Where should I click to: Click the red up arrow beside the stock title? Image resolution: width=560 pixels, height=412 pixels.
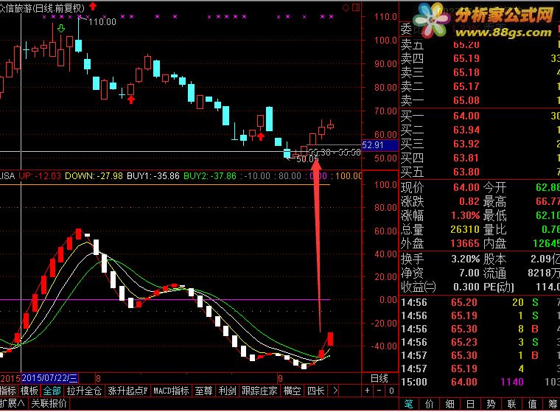93,7
